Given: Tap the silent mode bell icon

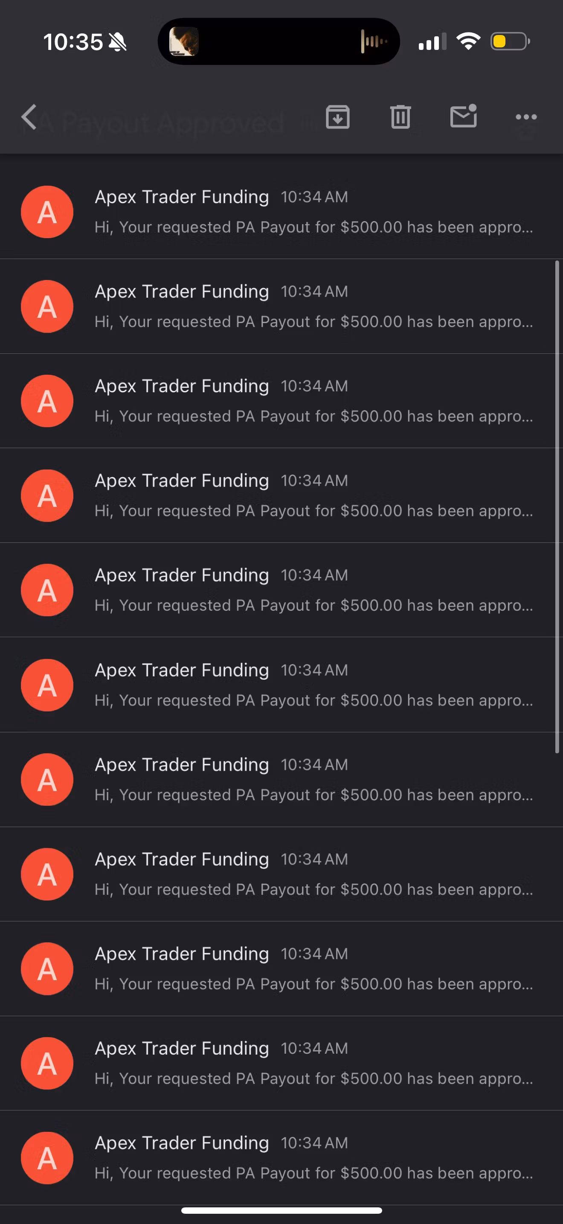Looking at the screenshot, I should (118, 43).
